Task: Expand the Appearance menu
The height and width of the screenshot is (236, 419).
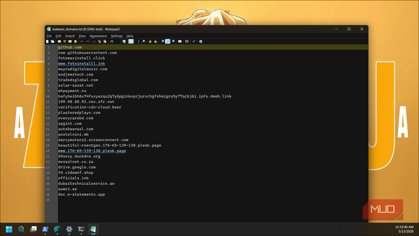Action: point(98,36)
